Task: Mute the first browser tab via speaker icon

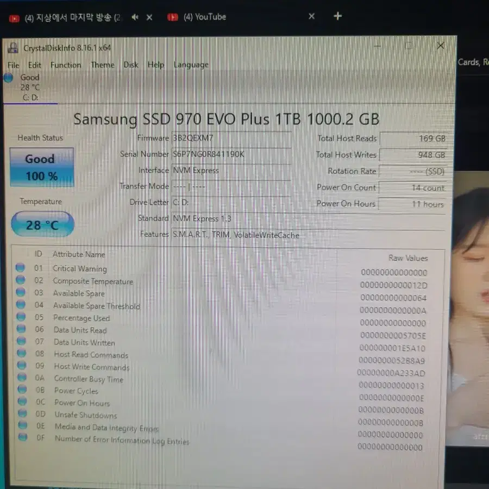Action: 135,17
